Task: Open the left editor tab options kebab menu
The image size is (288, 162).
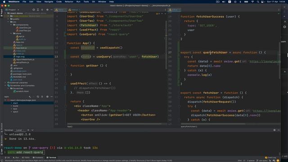Action: [165, 10]
